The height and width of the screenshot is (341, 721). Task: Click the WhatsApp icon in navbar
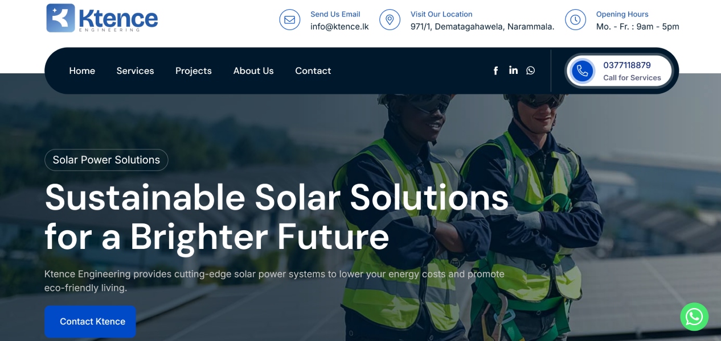coord(530,70)
